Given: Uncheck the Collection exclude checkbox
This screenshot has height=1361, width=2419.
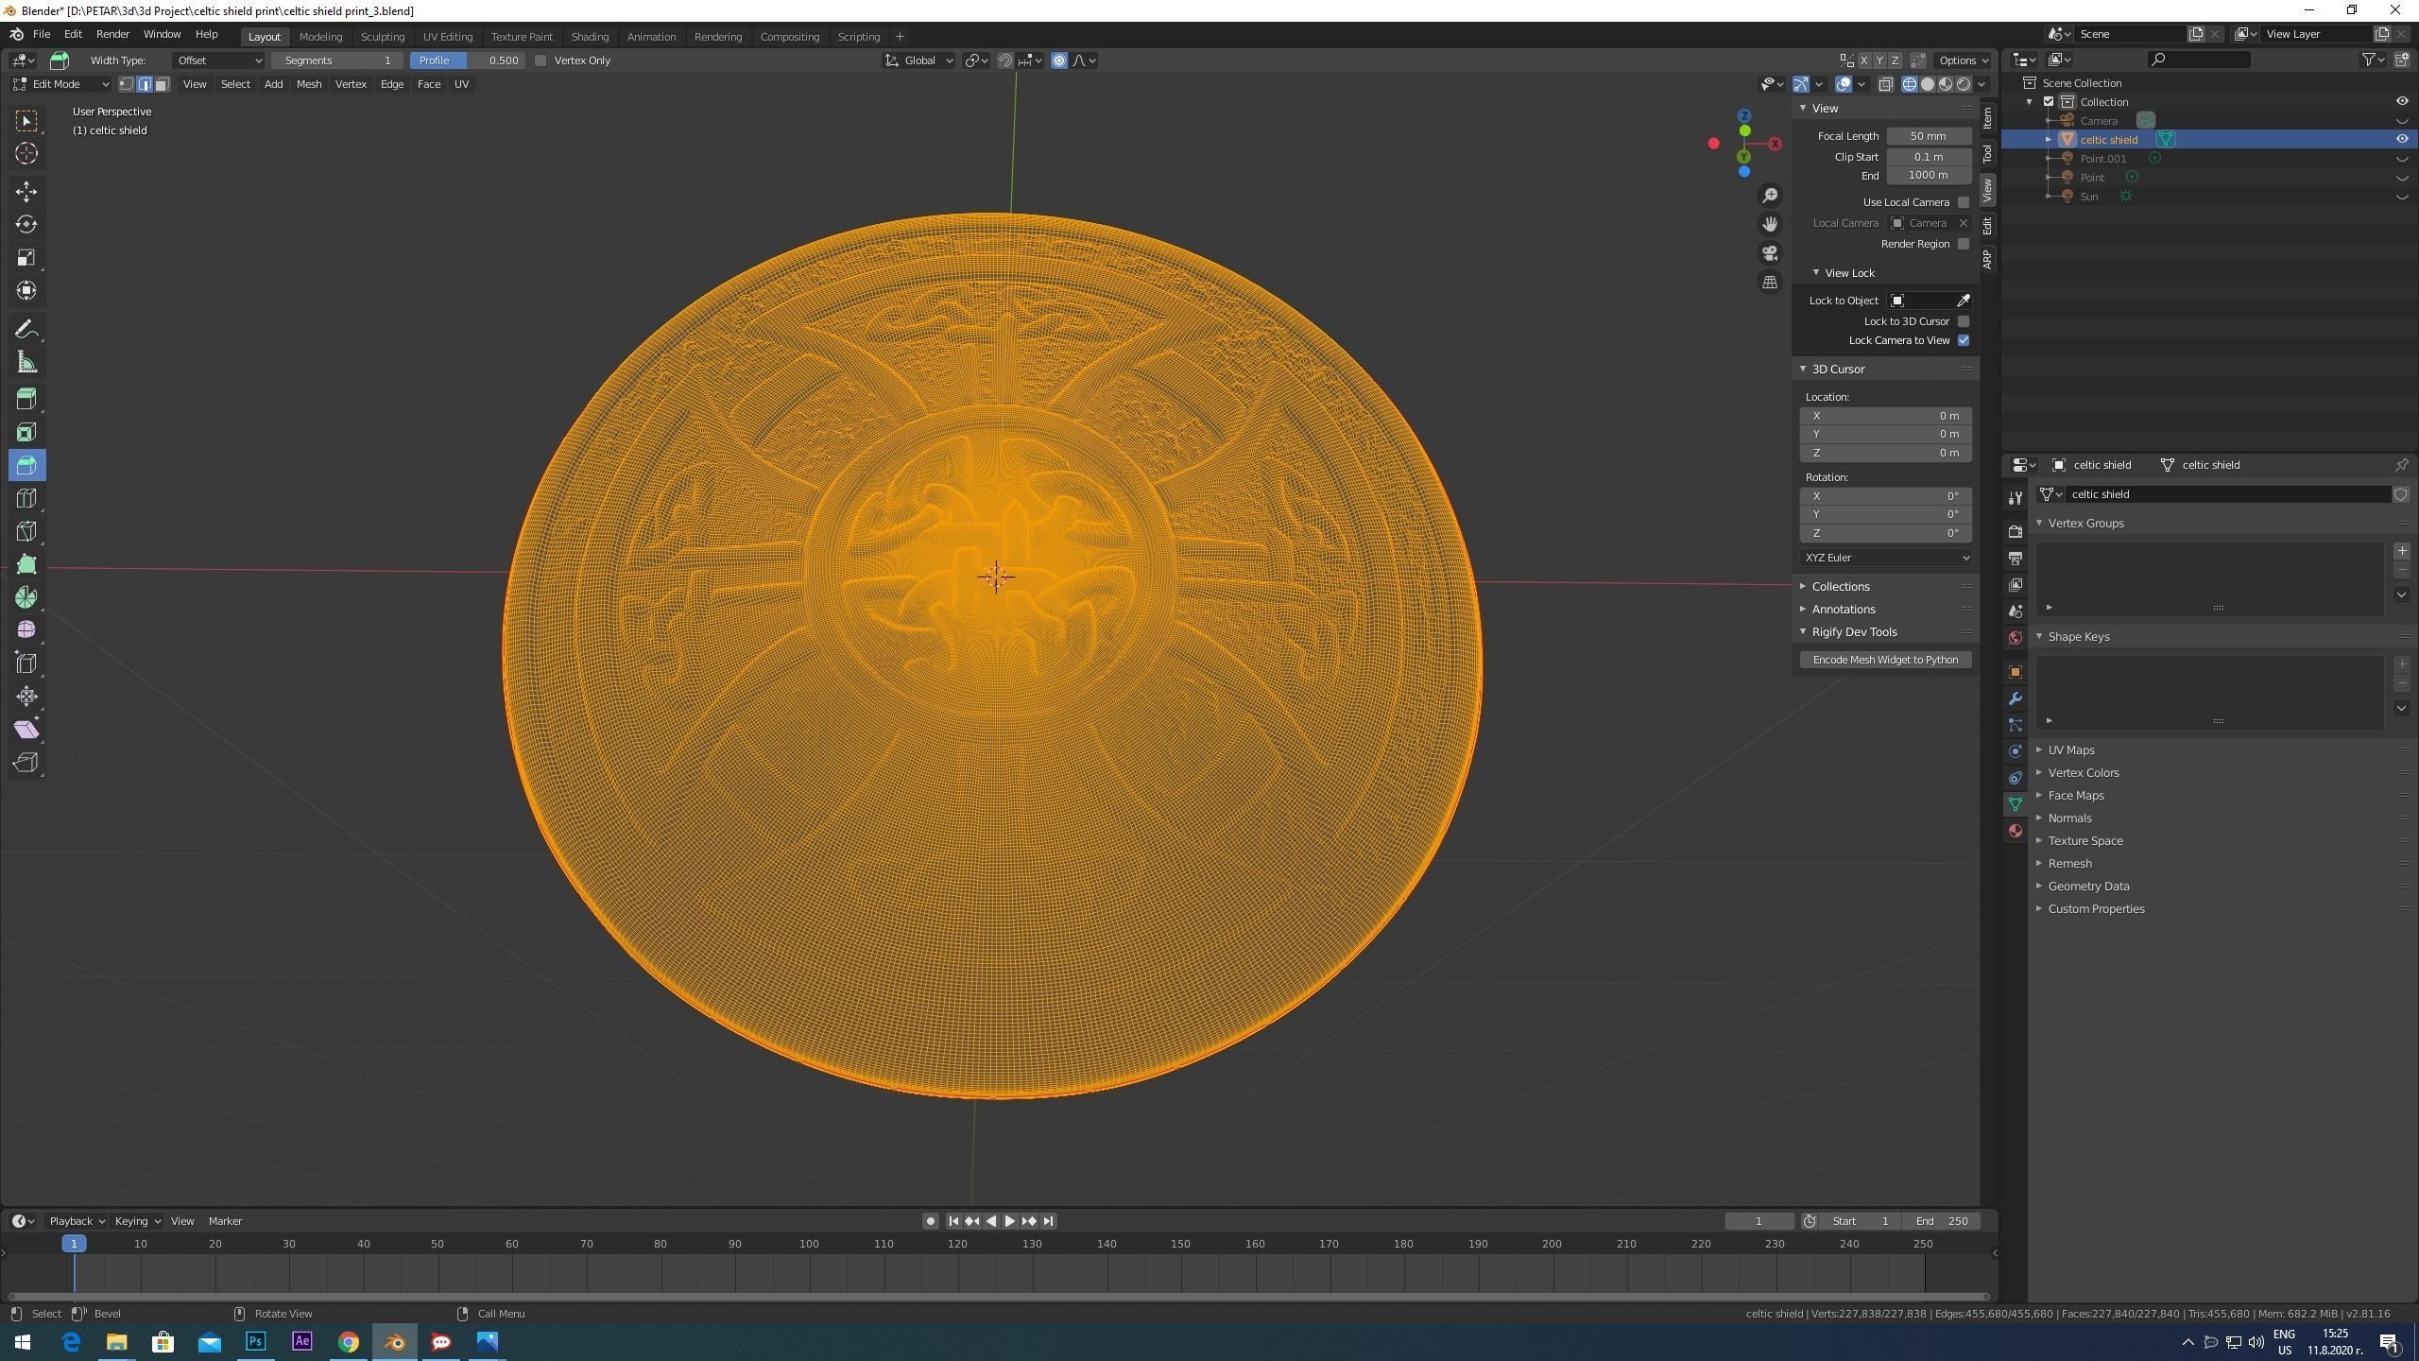Looking at the screenshot, I should pyautogui.click(x=2049, y=101).
